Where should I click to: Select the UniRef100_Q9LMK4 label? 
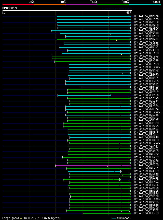146,182
